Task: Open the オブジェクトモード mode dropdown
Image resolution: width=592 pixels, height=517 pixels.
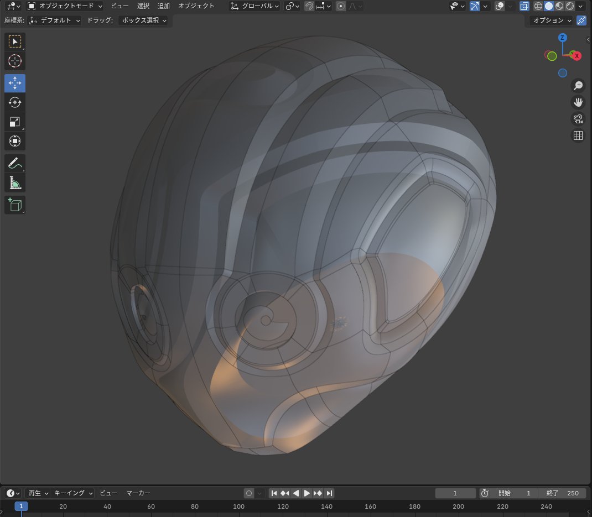Action: click(65, 6)
